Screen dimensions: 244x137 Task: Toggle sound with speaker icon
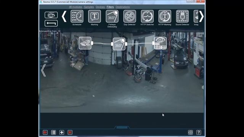click(191, 132)
